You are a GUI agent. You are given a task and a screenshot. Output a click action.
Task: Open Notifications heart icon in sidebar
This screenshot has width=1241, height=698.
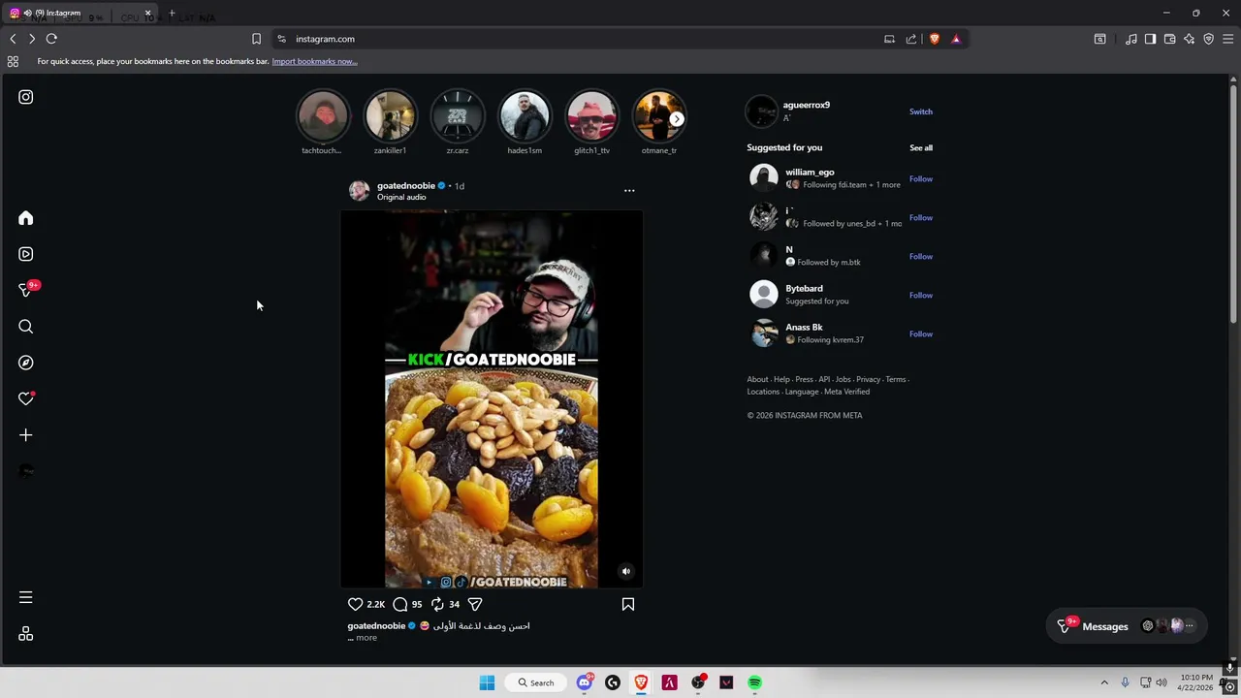coord(26,398)
